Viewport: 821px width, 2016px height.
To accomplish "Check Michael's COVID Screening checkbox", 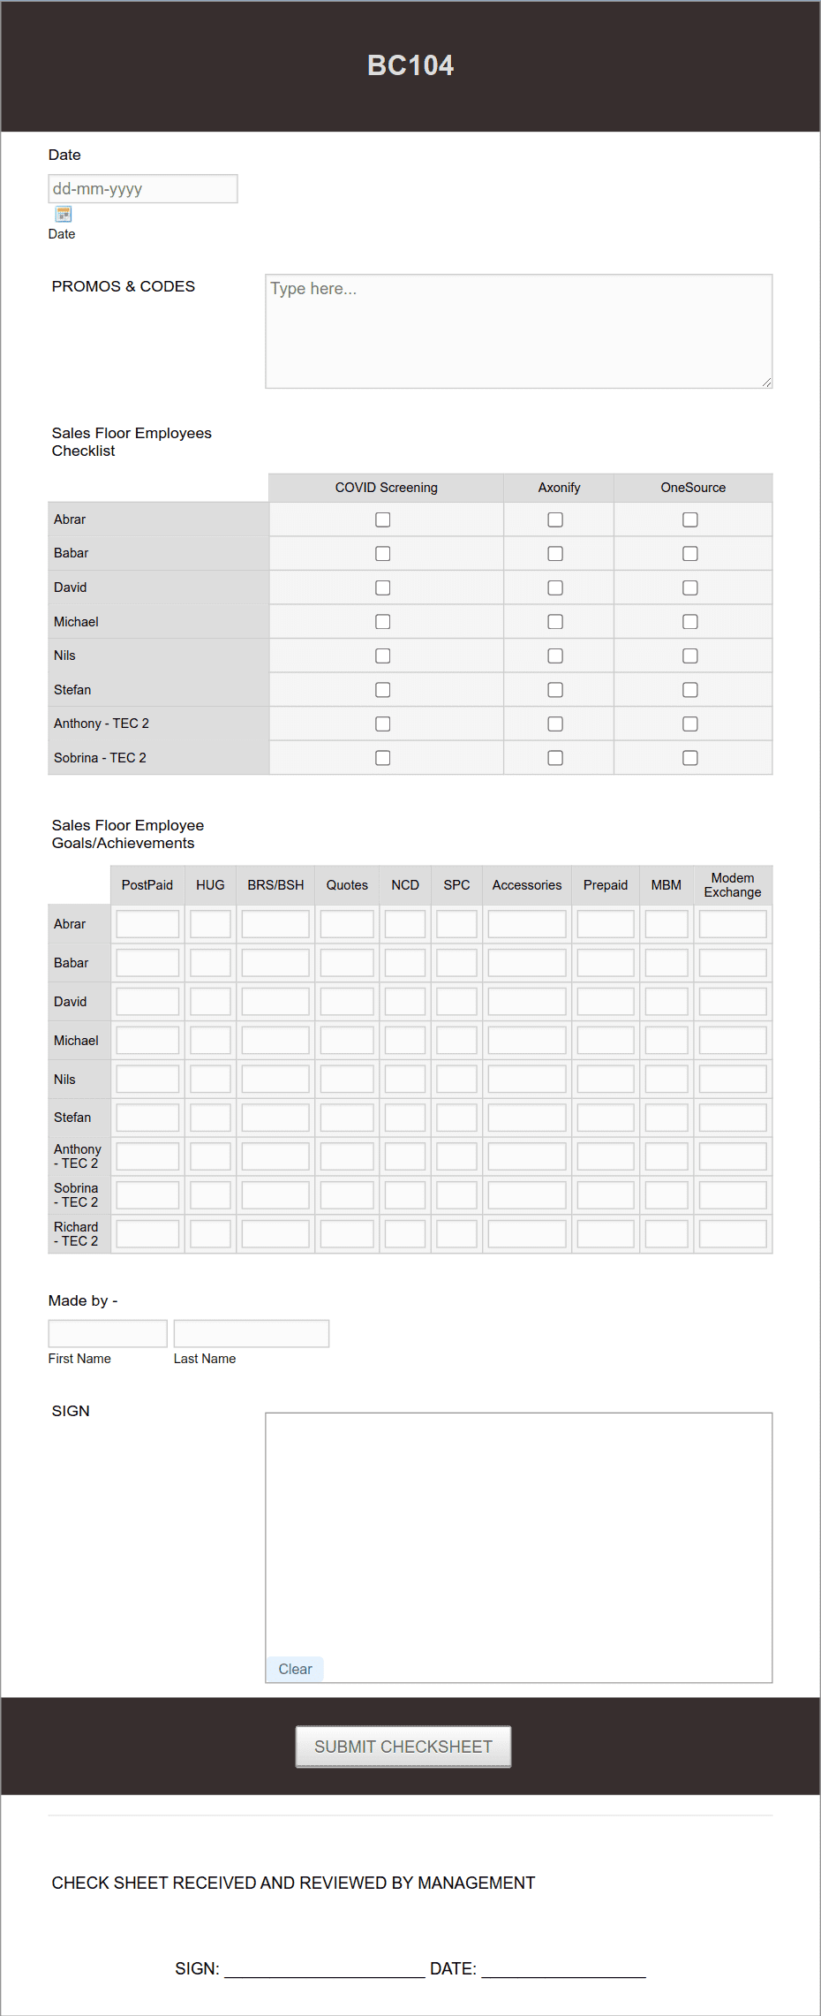I will pos(383,621).
